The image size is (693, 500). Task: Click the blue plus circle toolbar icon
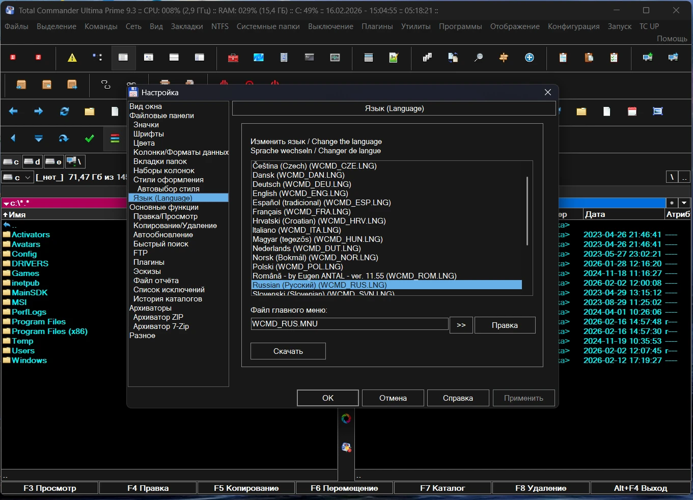[530, 58]
